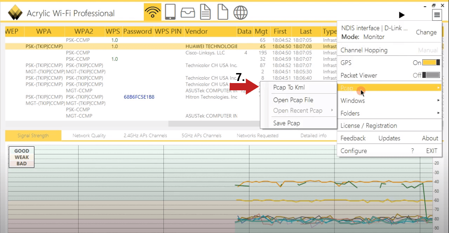Click the BAD legend label

pyautogui.click(x=21, y=164)
